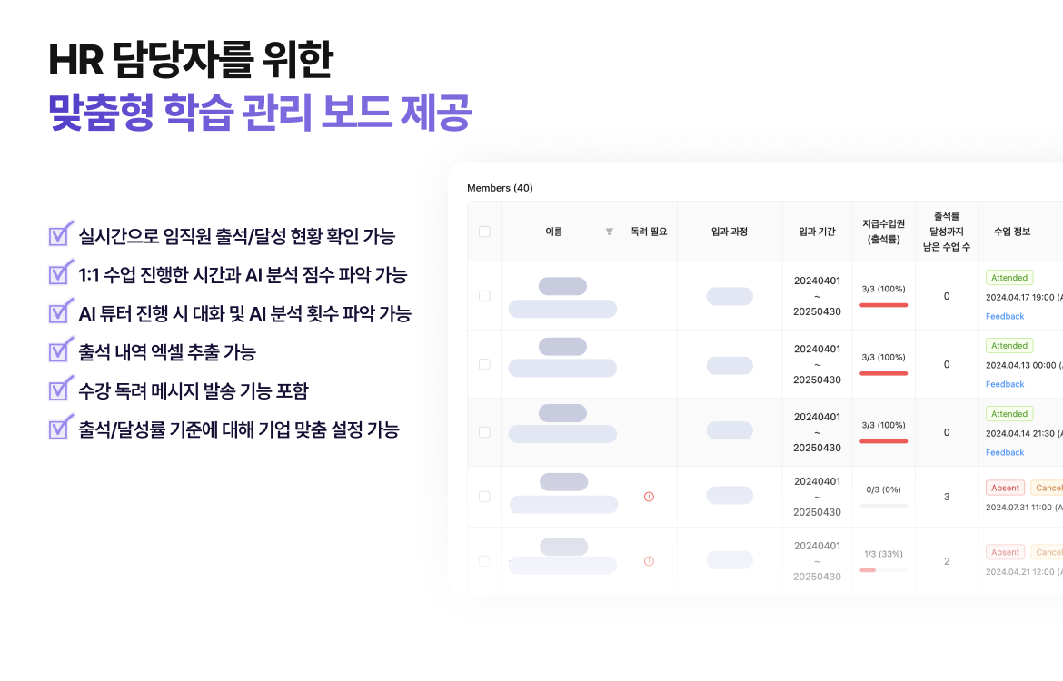Screen dimensions: 1063x681
Task: Click the empty 0/3 (0%) progress bar
Action: [883, 506]
